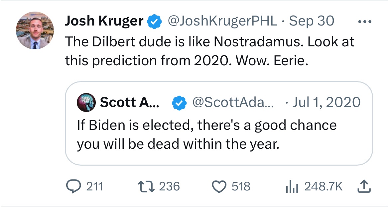Screen dimensions: 389x207
Task: Click the 'Dilbert dude' tweet text
Action: pos(209,51)
